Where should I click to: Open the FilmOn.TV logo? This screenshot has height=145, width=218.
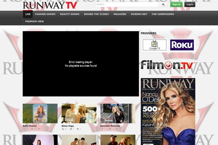(167, 65)
